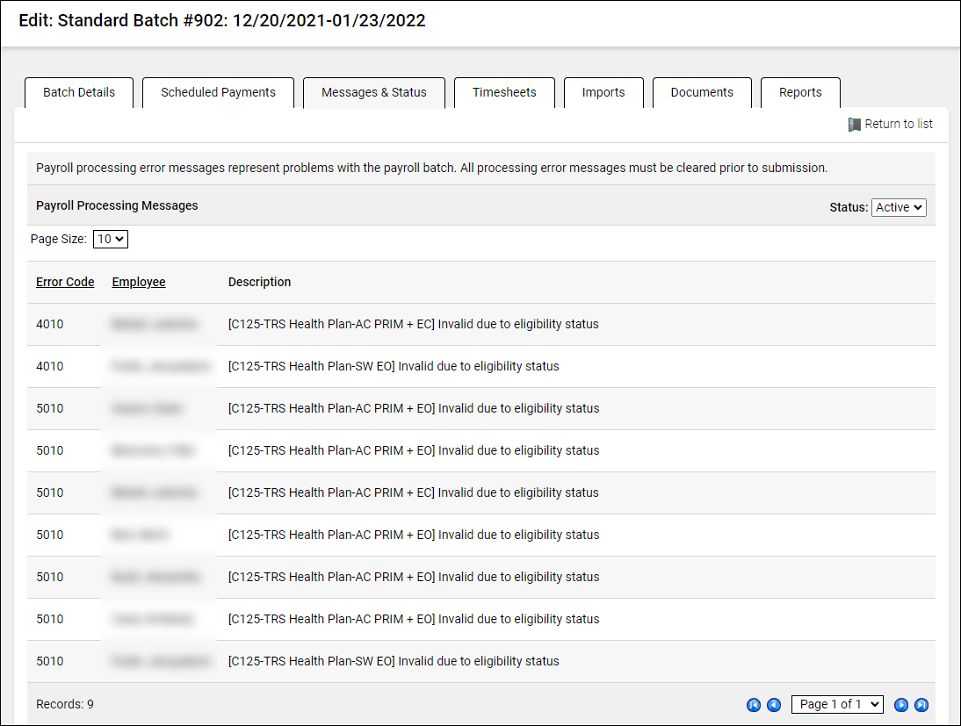Jump to last page of records
The height and width of the screenshot is (726, 961).
[x=921, y=705]
